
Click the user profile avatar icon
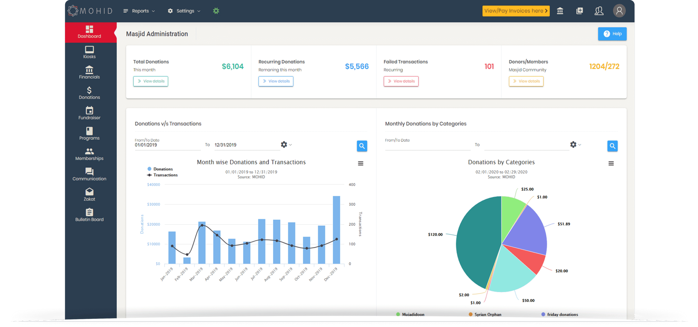coord(619,11)
